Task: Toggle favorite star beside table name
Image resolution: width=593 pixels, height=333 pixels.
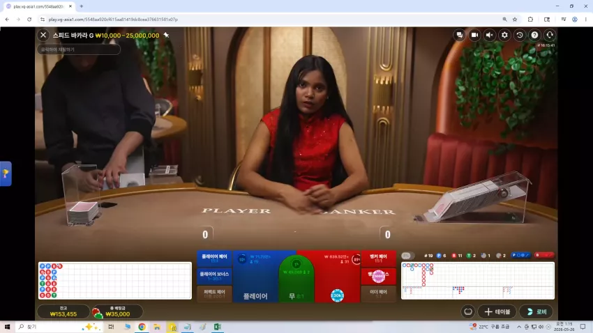Action: [x=166, y=35]
